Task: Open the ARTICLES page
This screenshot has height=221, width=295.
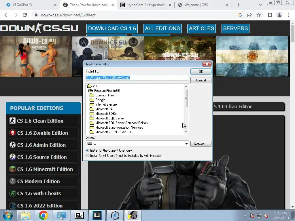Action: click(x=201, y=28)
